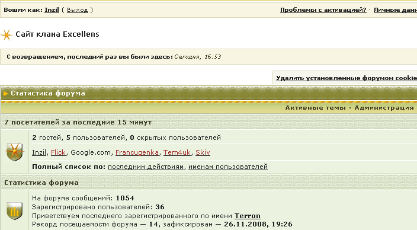Open the Администрация link
417x230 pixels.
coord(384,108)
